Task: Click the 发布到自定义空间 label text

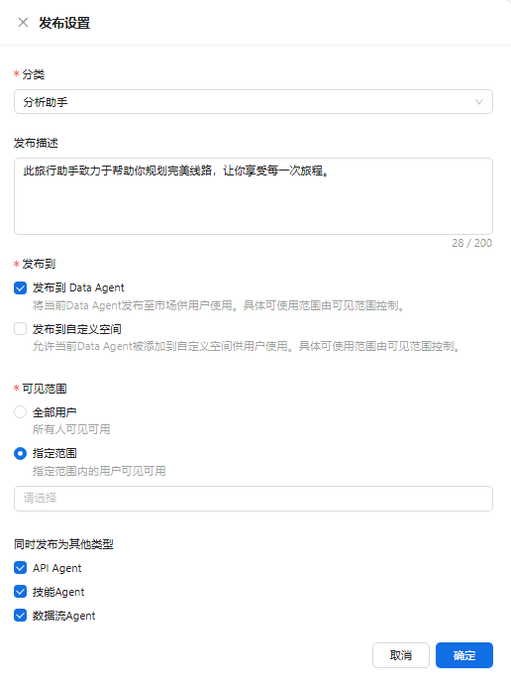Action: click(77, 329)
